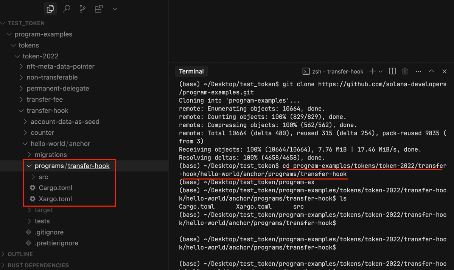Open the .gitignore file
This screenshot has width=454, height=270.
49,232
